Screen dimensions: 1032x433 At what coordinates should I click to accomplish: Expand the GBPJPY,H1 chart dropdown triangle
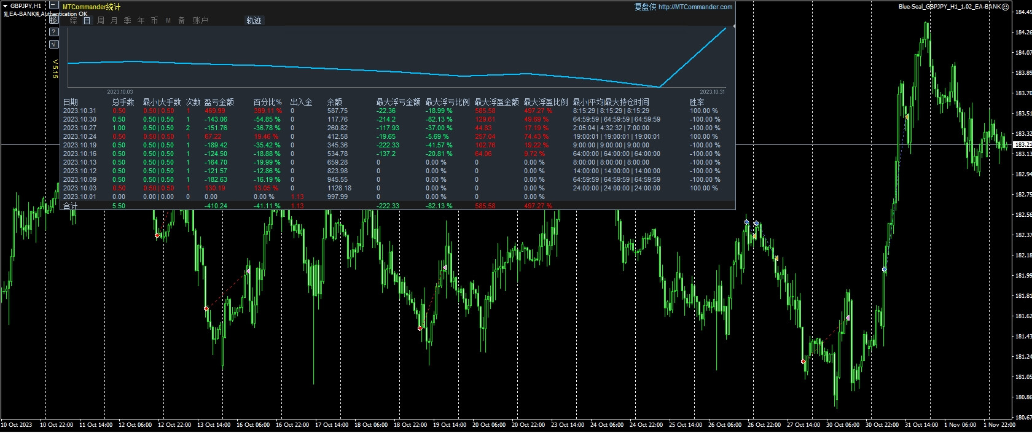(6, 6)
